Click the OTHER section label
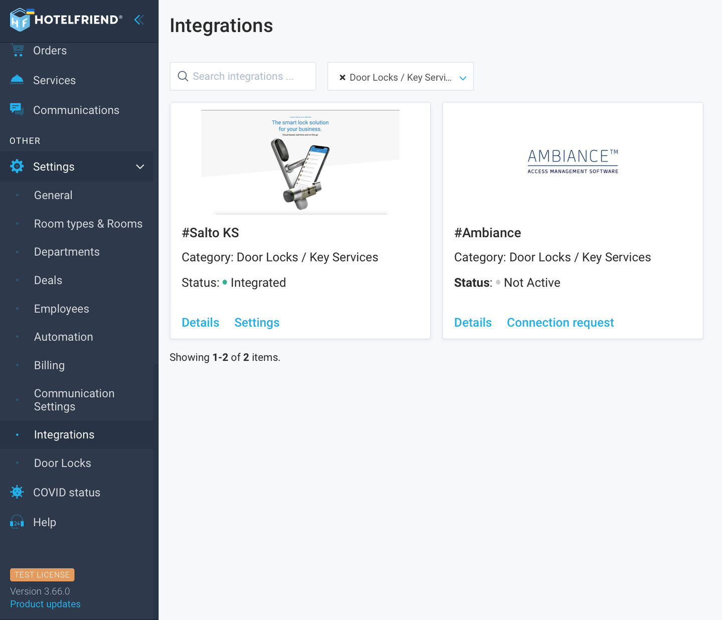The width and height of the screenshot is (722, 620). pyautogui.click(x=25, y=141)
